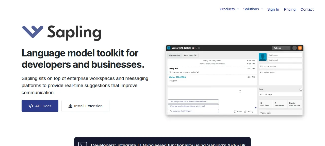
Task: Click the Tags help question mark icon
Action: [301, 89]
